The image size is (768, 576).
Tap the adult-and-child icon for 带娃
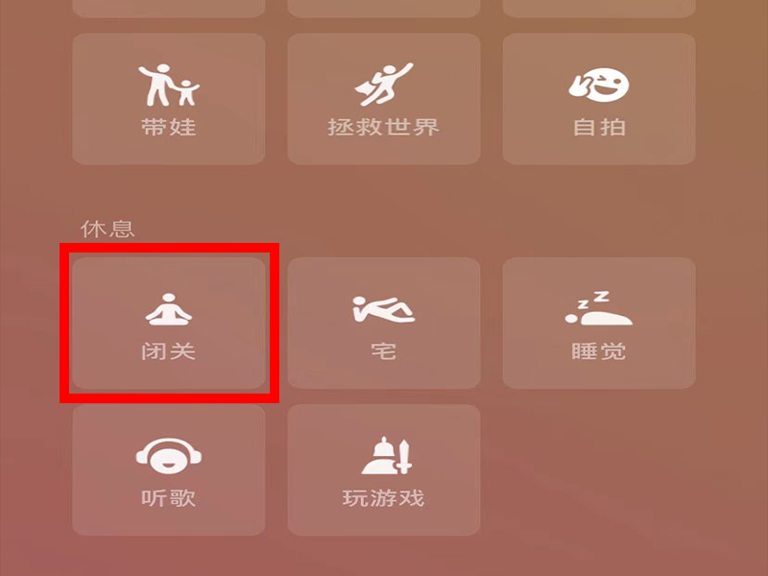pyautogui.click(x=169, y=84)
